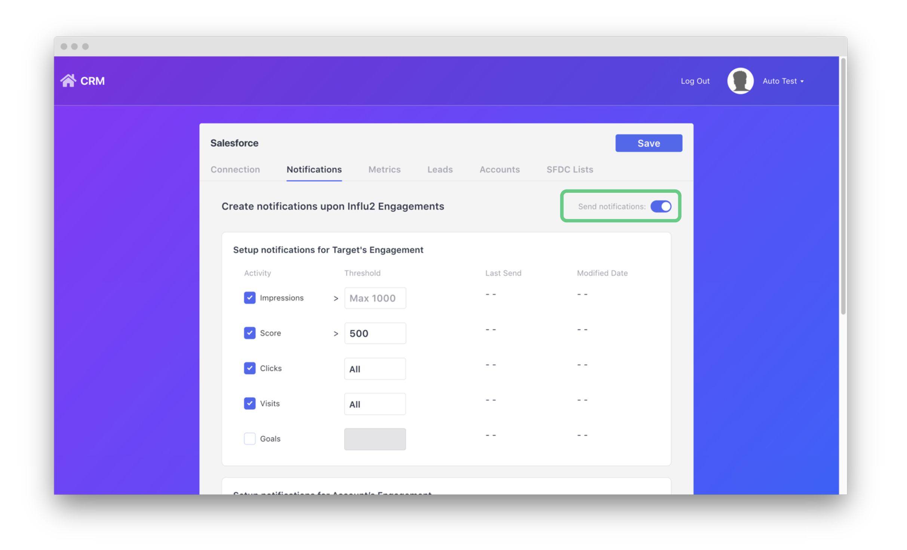Click the CRM home icon
This screenshot has width=907, height=550.
[x=68, y=81]
